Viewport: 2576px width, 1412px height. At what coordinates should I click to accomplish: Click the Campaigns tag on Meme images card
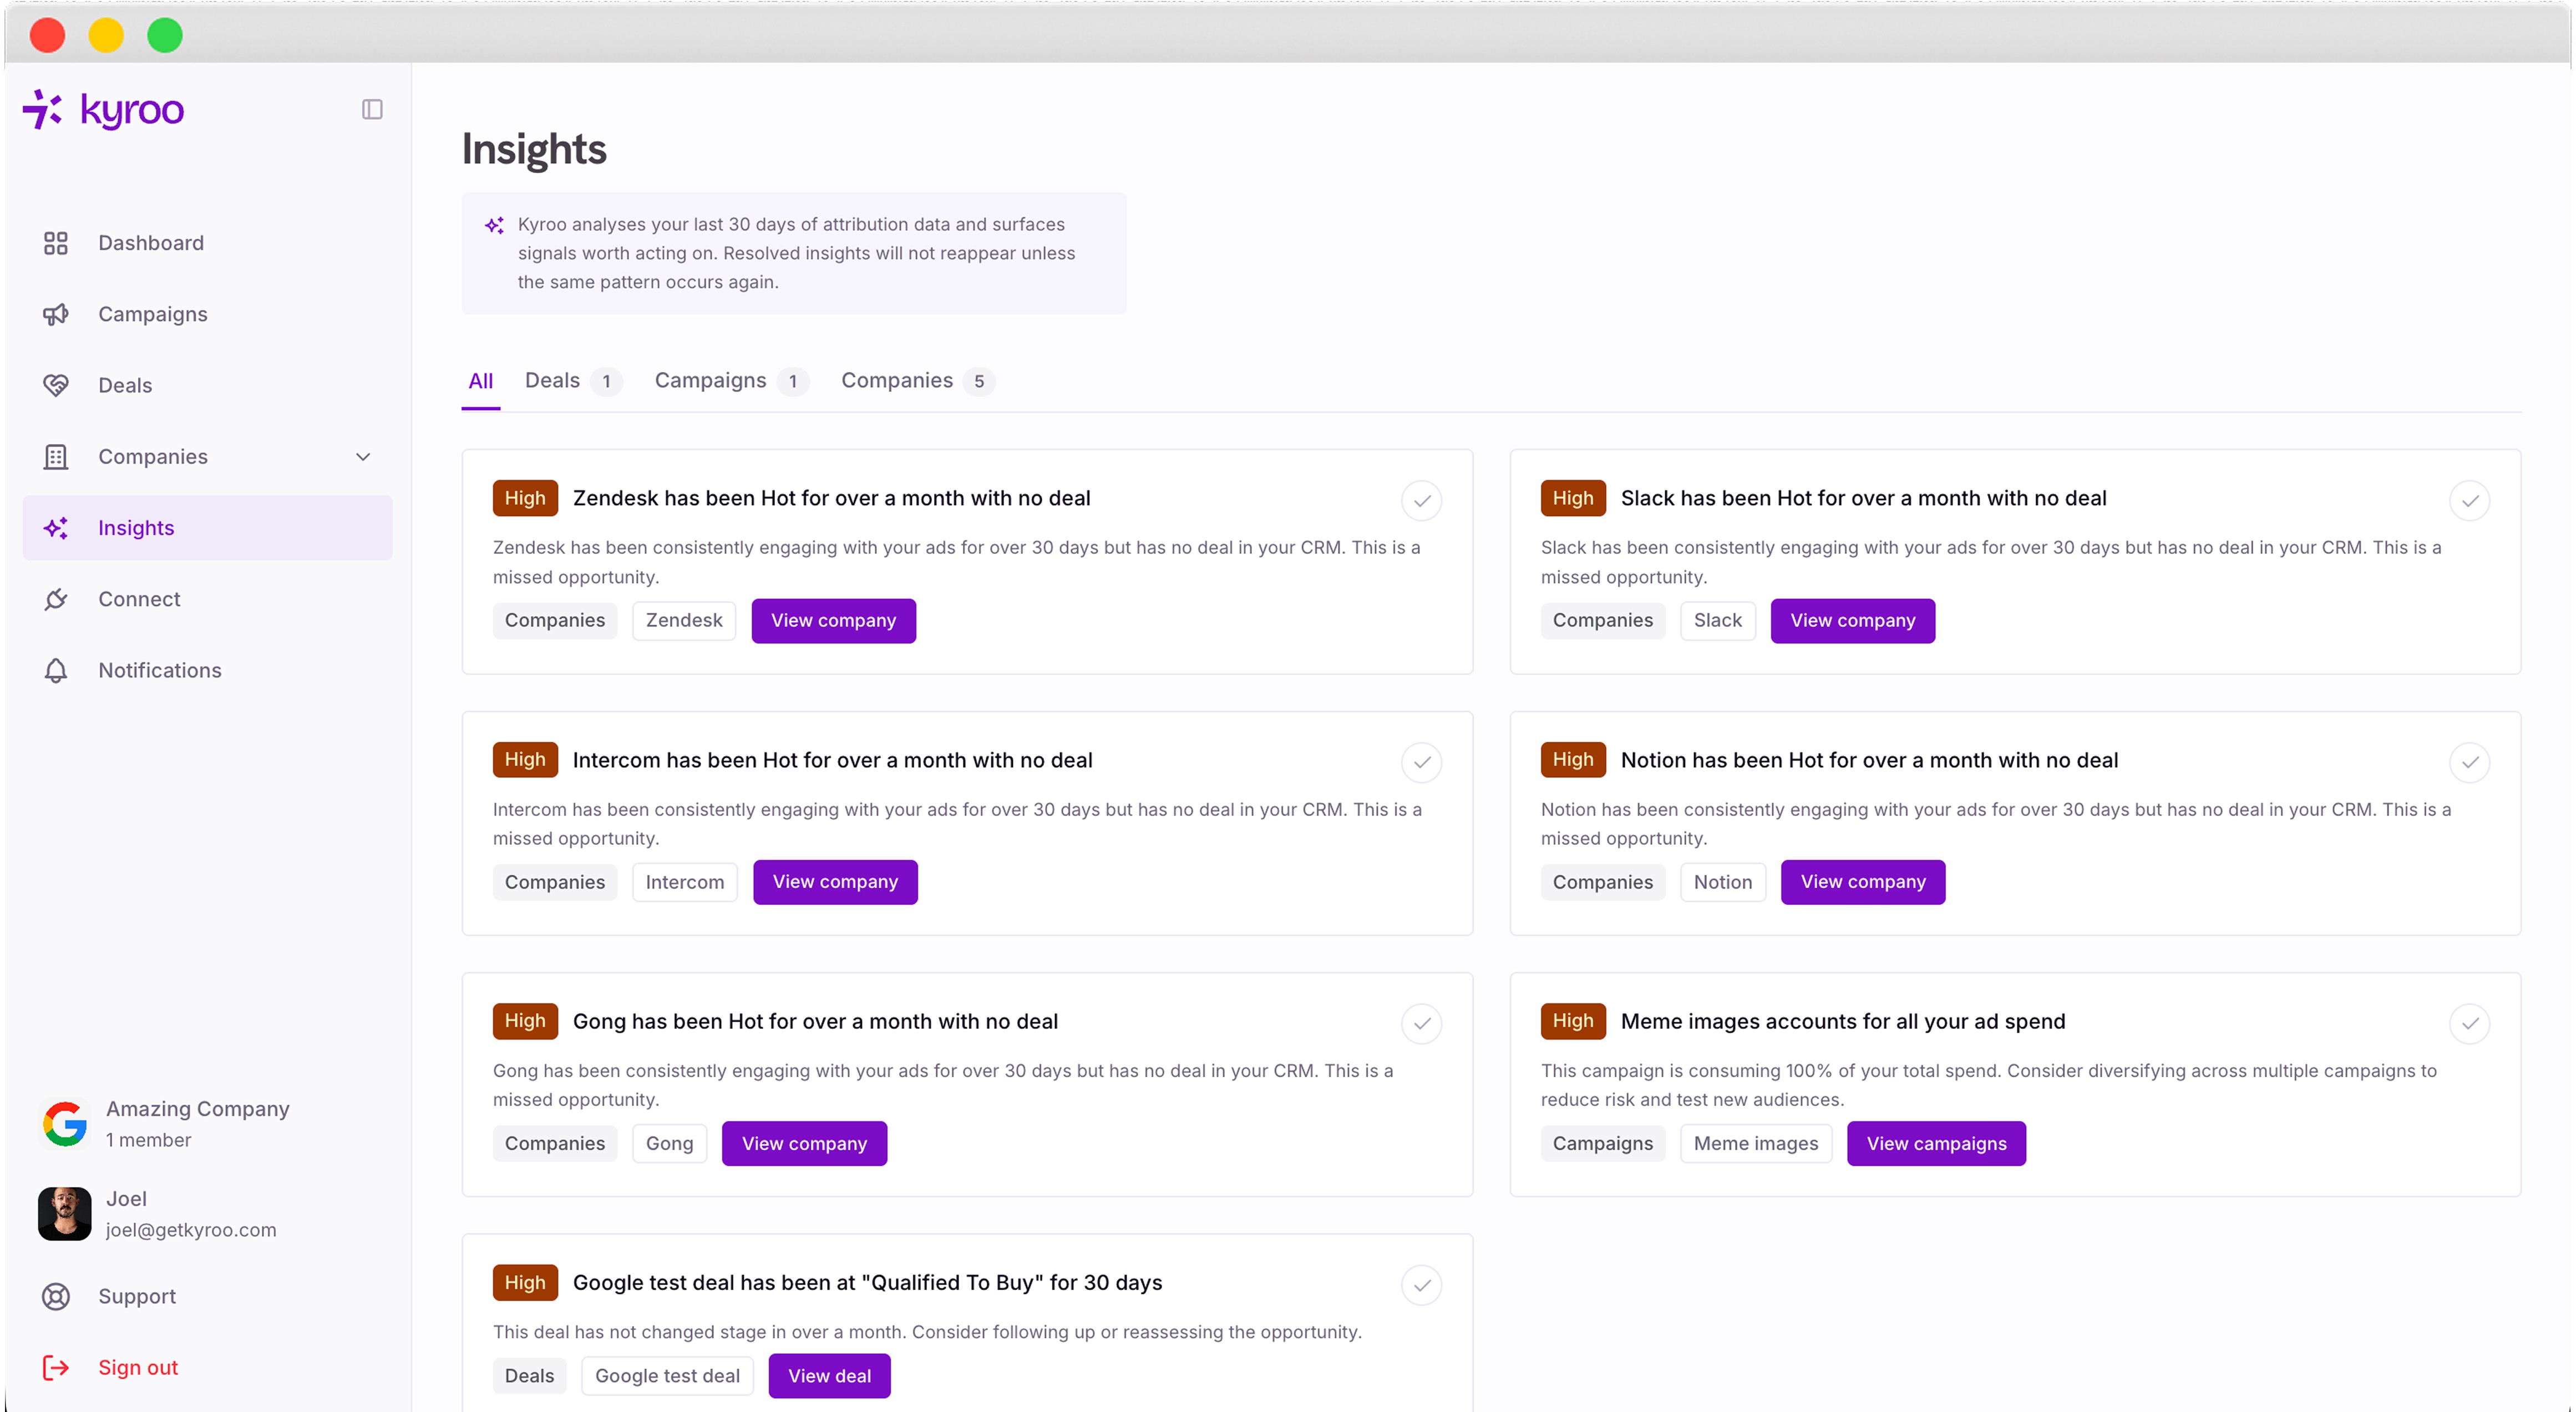[1603, 1143]
